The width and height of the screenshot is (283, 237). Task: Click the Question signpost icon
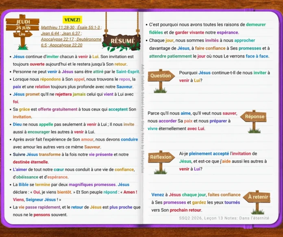[x=161, y=81]
